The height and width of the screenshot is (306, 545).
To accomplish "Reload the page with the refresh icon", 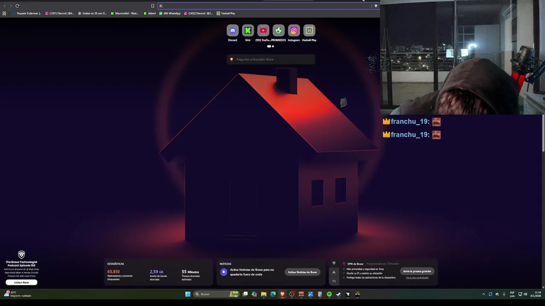I will pyautogui.click(x=17, y=6).
